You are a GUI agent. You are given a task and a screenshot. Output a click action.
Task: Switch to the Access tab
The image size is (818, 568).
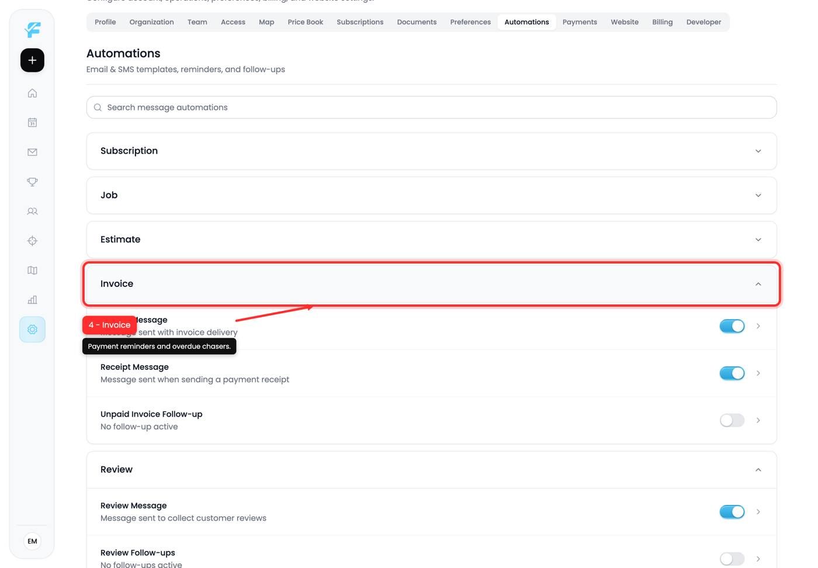click(x=233, y=22)
